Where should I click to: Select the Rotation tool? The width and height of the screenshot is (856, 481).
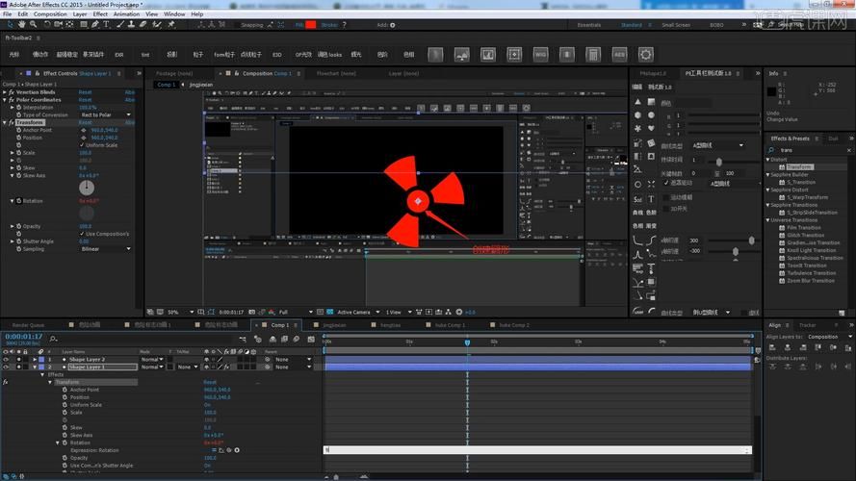tap(47, 25)
